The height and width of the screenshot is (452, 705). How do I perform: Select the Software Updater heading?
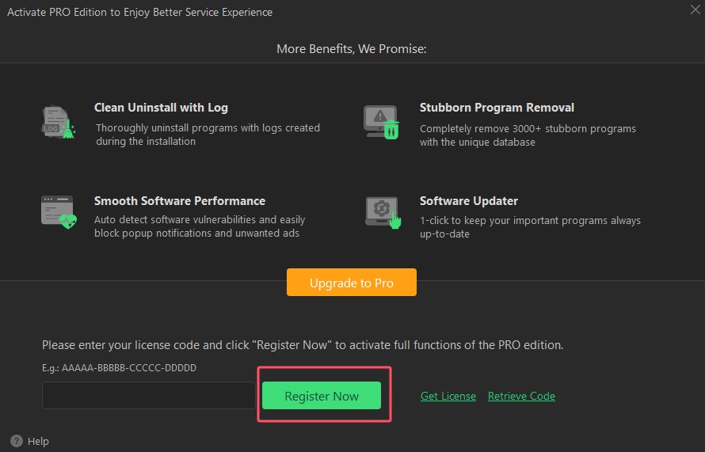[469, 201]
